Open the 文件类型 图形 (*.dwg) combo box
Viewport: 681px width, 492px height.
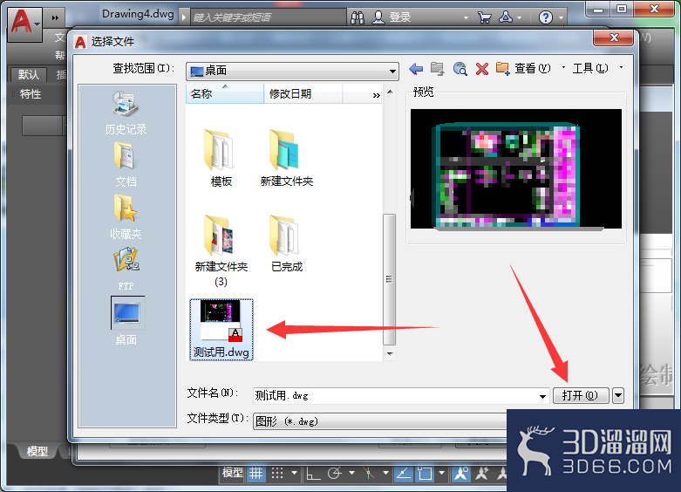coord(380,421)
